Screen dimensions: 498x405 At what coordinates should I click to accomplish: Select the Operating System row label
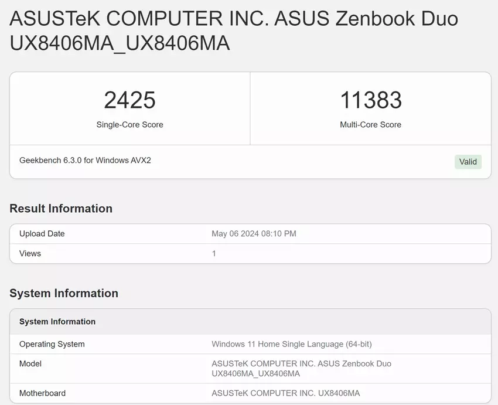point(52,344)
